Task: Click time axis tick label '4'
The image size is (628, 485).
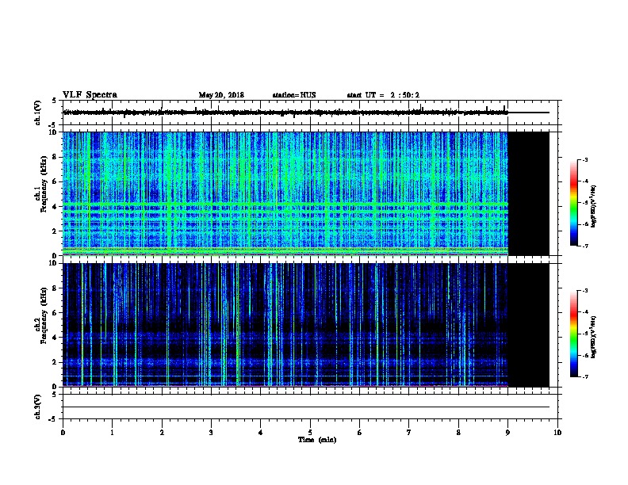Action: (261, 433)
